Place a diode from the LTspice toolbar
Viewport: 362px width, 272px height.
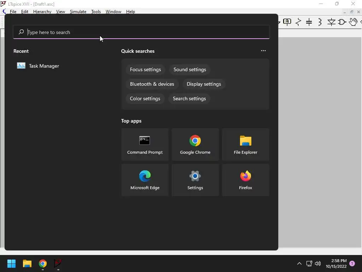[331, 22]
